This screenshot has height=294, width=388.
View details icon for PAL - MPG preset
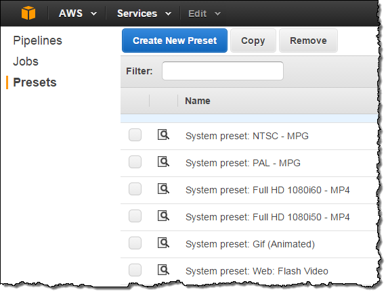pyautogui.click(x=163, y=162)
